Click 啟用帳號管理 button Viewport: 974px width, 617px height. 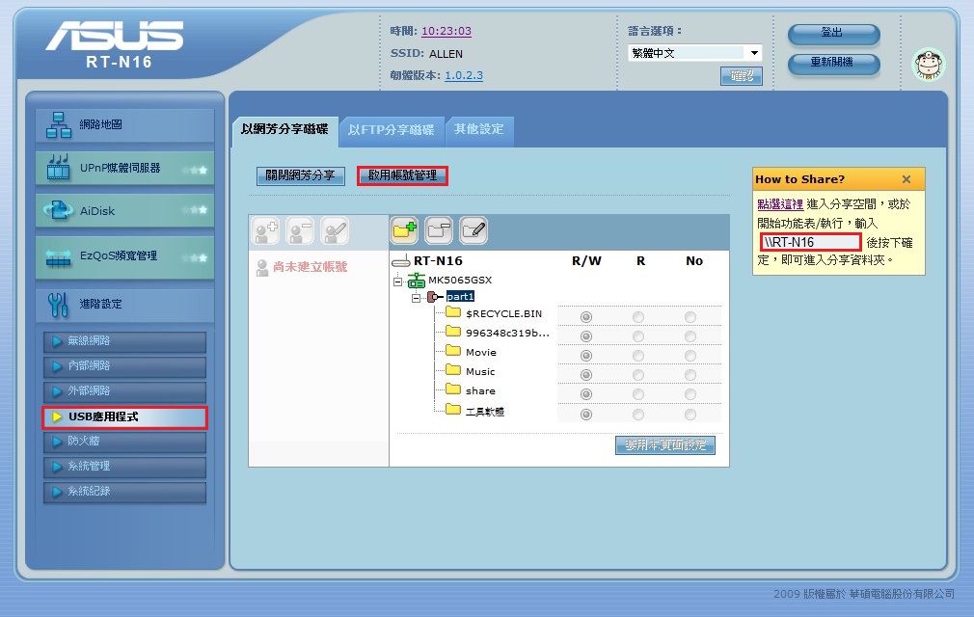tap(402, 175)
